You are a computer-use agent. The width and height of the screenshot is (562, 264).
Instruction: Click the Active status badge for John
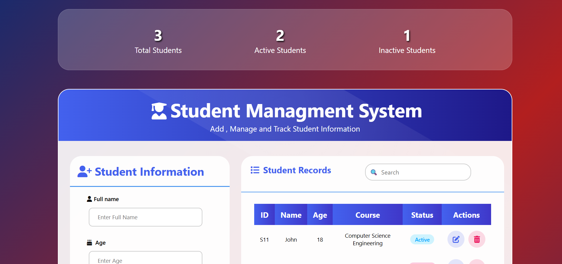422,240
